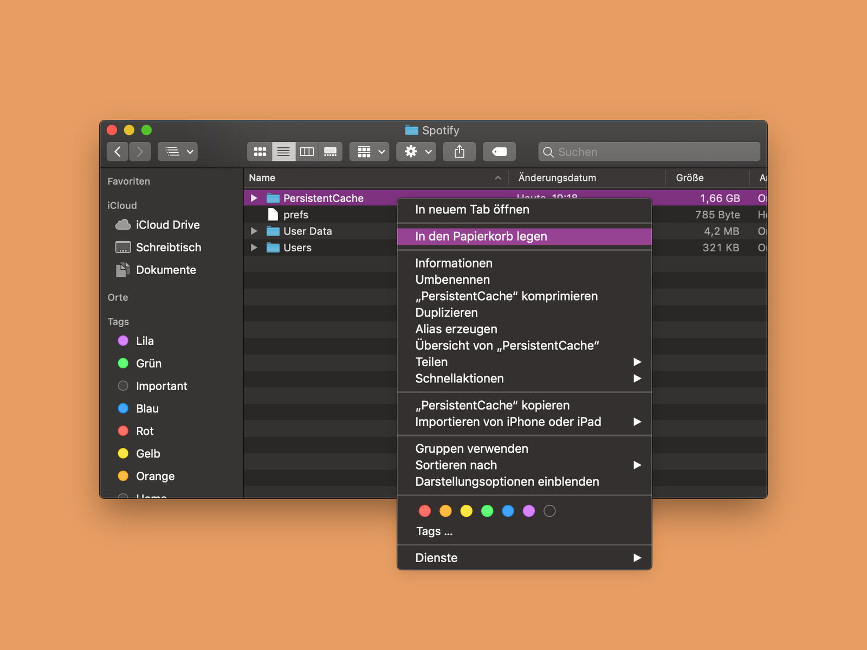Screen dimensions: 867x650
Task: Choose Alias erzeugen
Action: point(524,329)
